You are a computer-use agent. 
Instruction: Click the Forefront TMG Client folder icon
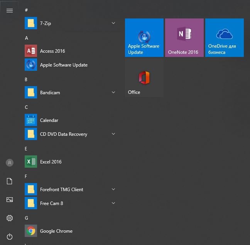pos(31,189)
